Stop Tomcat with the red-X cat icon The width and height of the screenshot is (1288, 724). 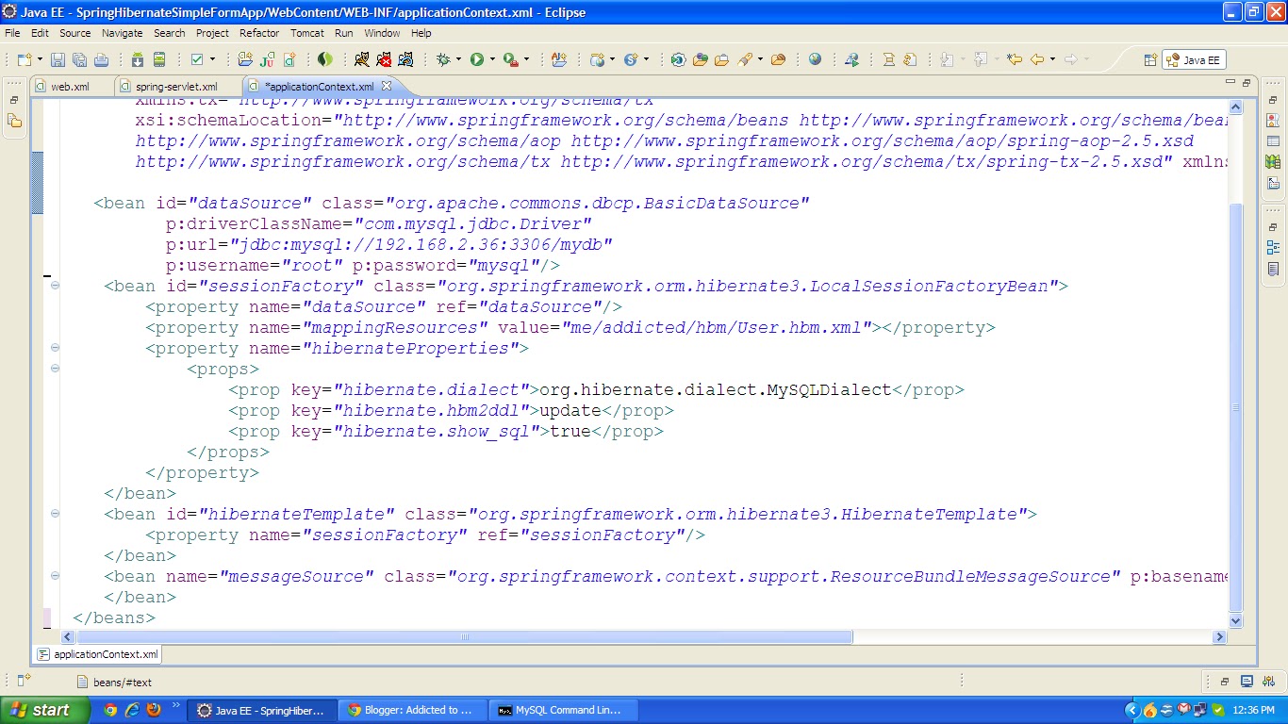coord(386,58)
